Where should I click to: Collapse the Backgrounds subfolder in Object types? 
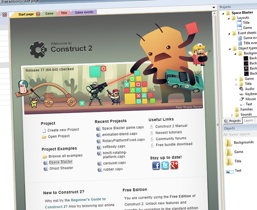click(x=235, y=54)
